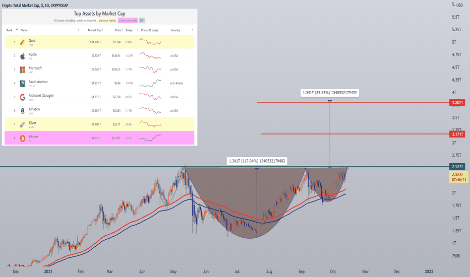Click the 'cryptocurrencies' filter tag
Viewport: 470px width, 277px height.
pos(128,21)
